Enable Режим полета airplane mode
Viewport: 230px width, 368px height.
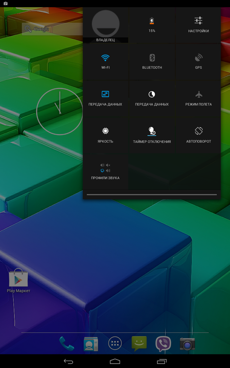(198, 98)
